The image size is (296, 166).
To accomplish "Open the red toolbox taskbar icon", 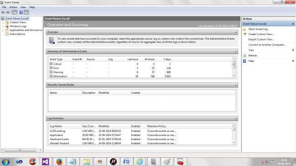I will click(x=180, y=162).
